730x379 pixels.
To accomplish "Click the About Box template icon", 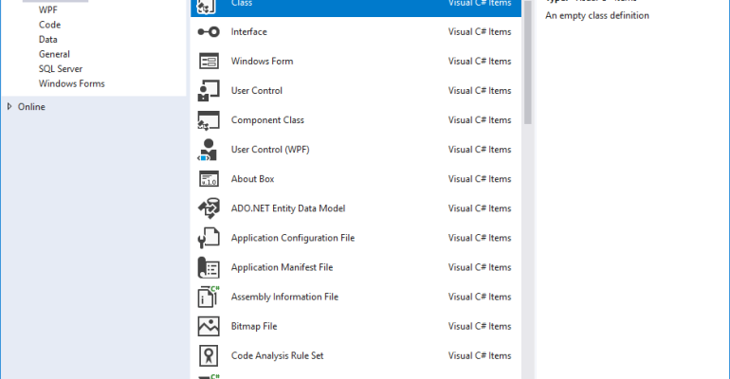I will (x=209, y=179).
